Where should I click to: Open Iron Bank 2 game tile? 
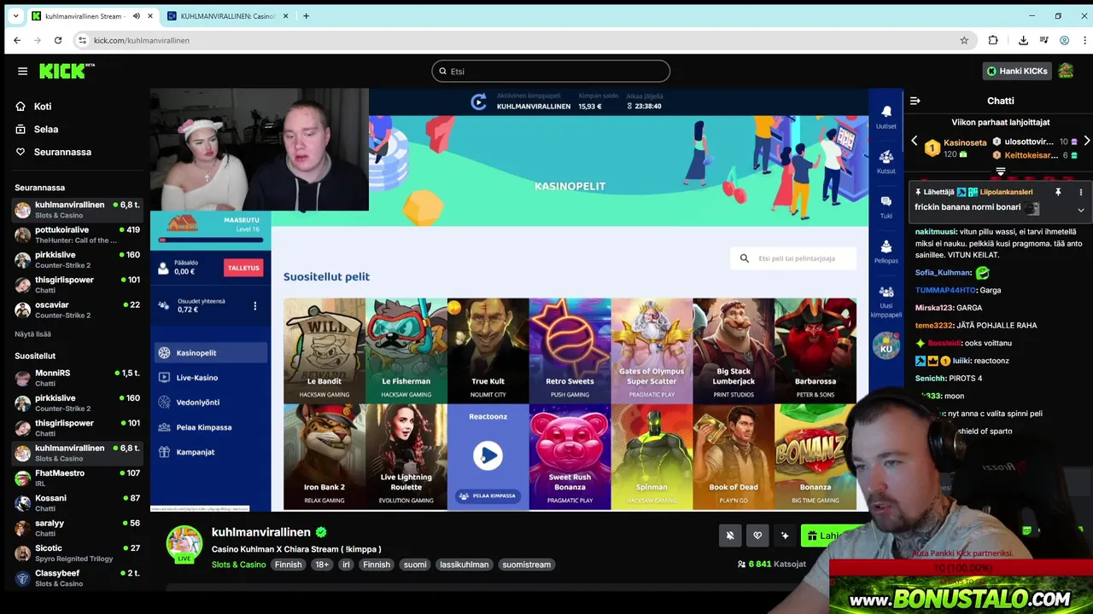coord(324,456)
